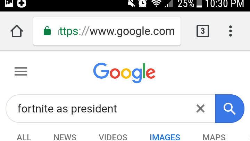Tap the alarm clock status icon
Image resolution: width=250 pixels, height=141 pixels.
(x=142, y=3)
